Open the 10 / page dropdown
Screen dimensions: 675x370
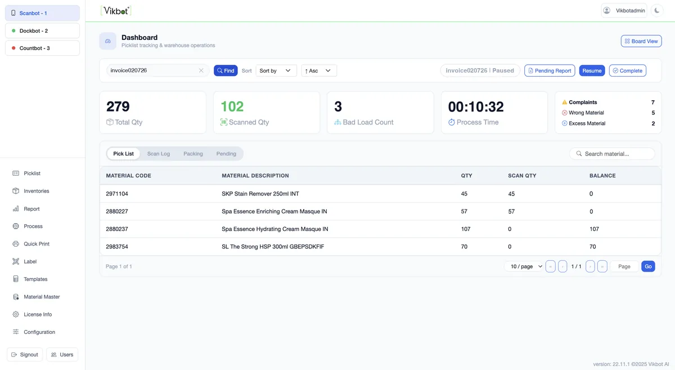524,266
